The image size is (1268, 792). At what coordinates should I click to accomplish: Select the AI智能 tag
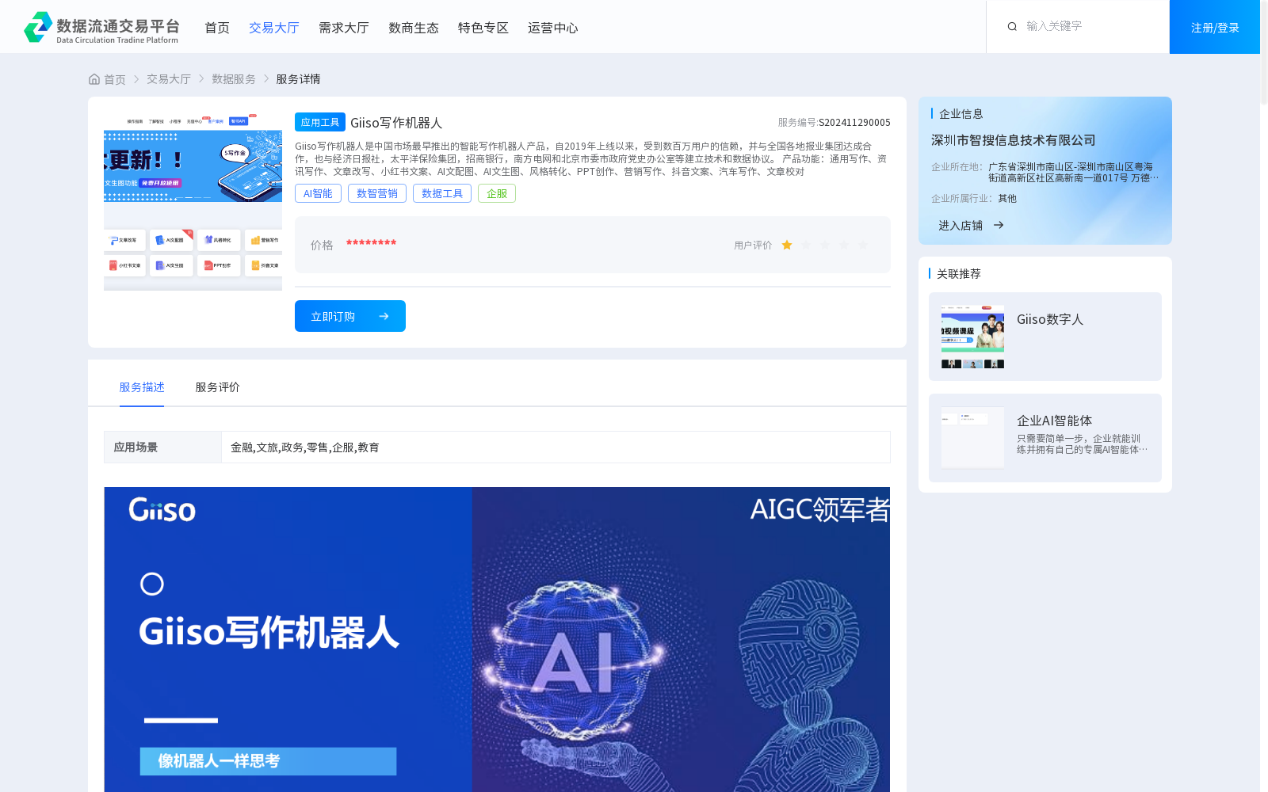click(x=318, y=193)
